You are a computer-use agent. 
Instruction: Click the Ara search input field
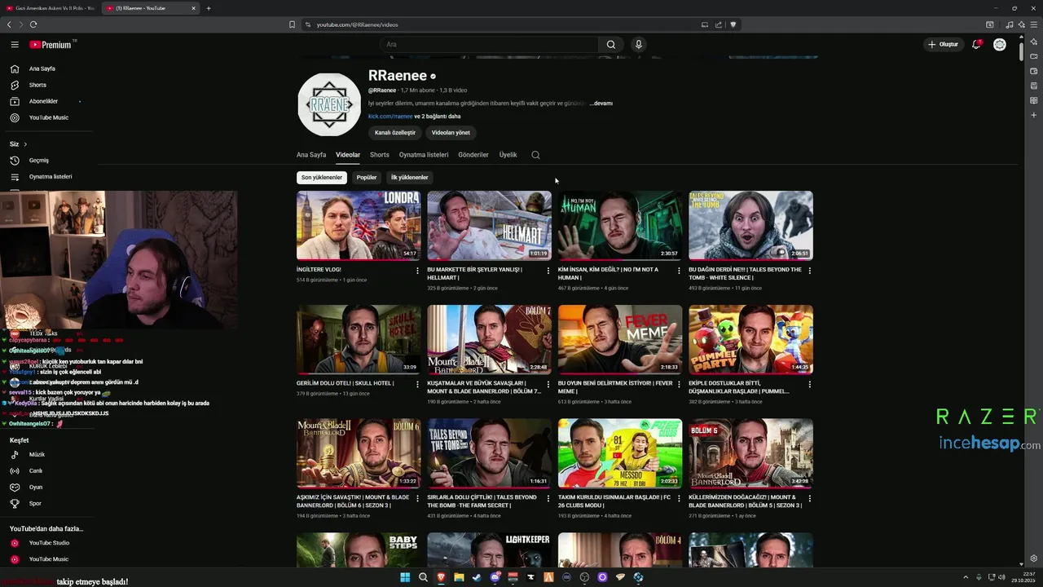(x=489, y=45)
